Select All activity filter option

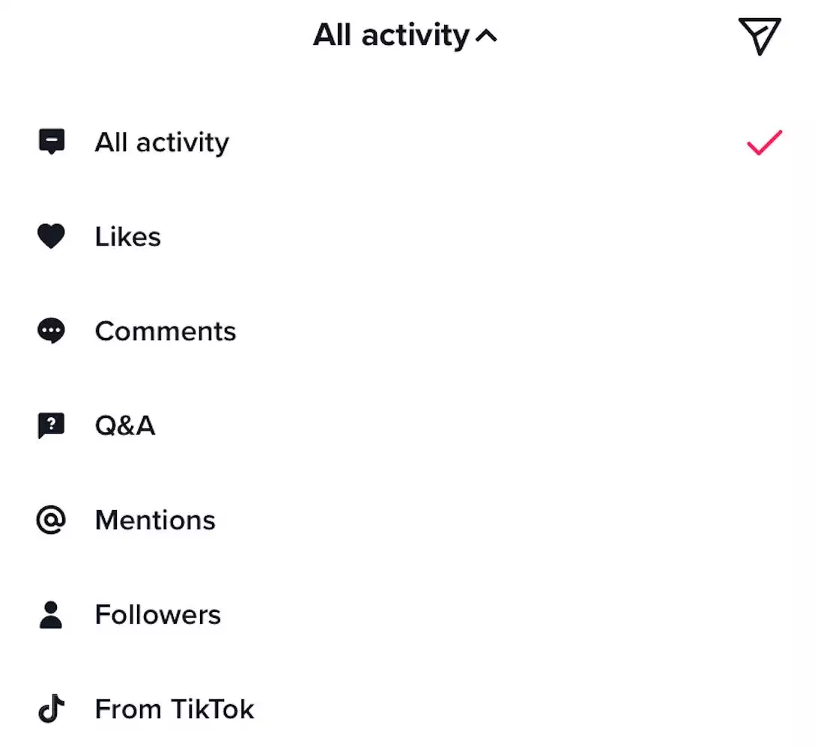[x=162, y=142]
